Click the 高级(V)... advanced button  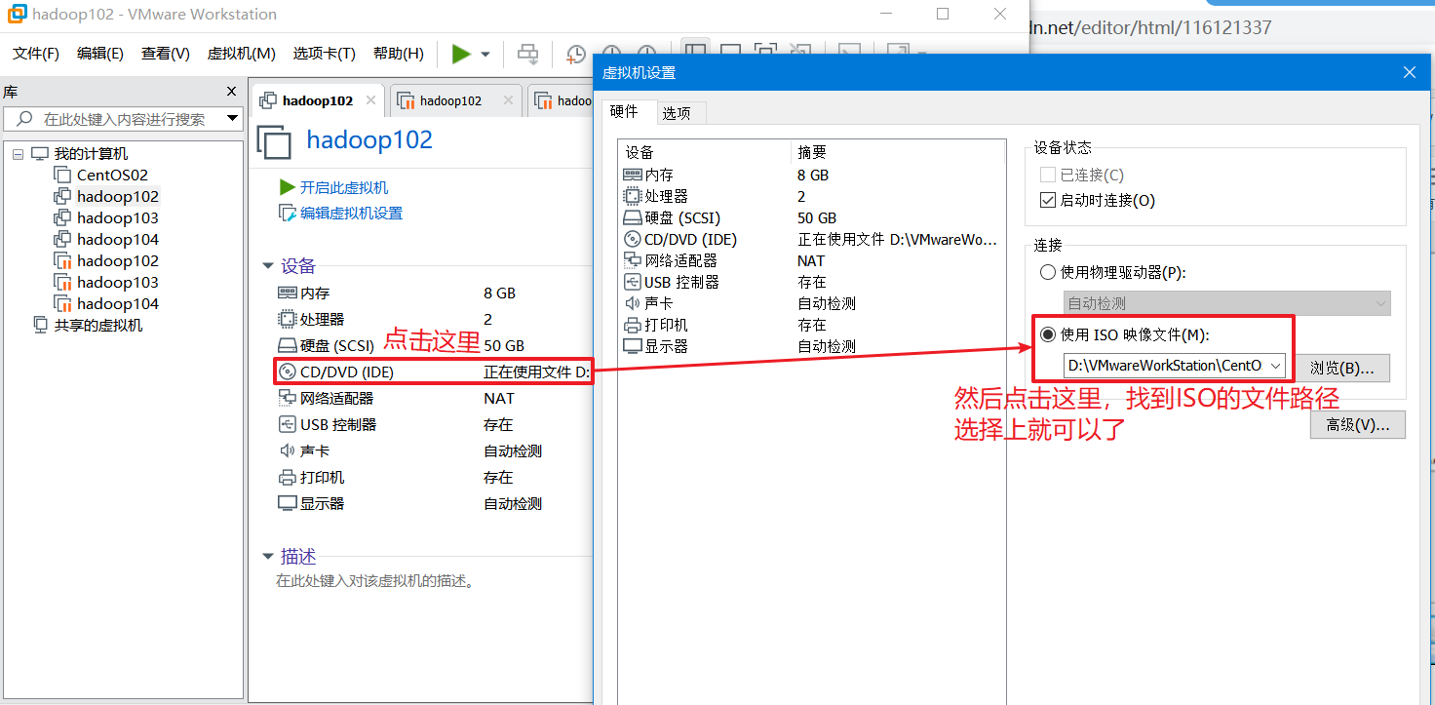1357,425
